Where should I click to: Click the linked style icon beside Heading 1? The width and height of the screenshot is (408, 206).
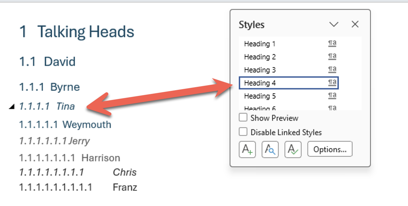pyautogui.click(x=332, y=44)
